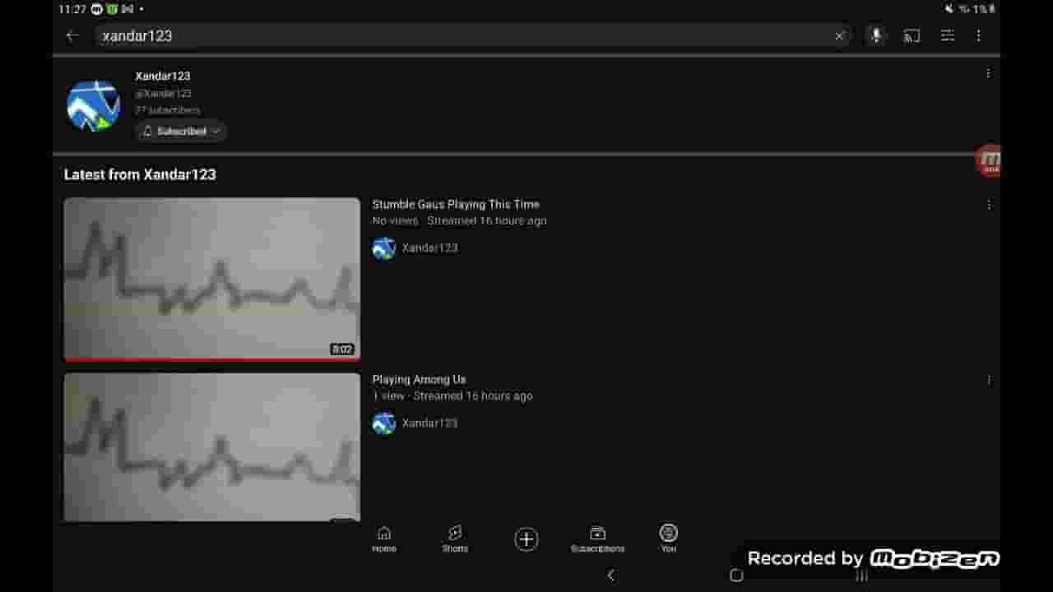Tap the clock in the status bar

coord(72,9)
